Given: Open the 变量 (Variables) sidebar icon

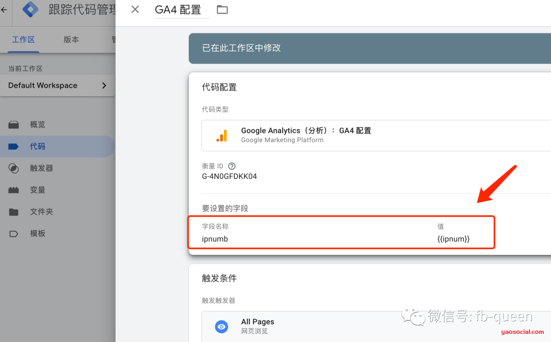Looking at the screenshot, I should [x=14, y=190].
